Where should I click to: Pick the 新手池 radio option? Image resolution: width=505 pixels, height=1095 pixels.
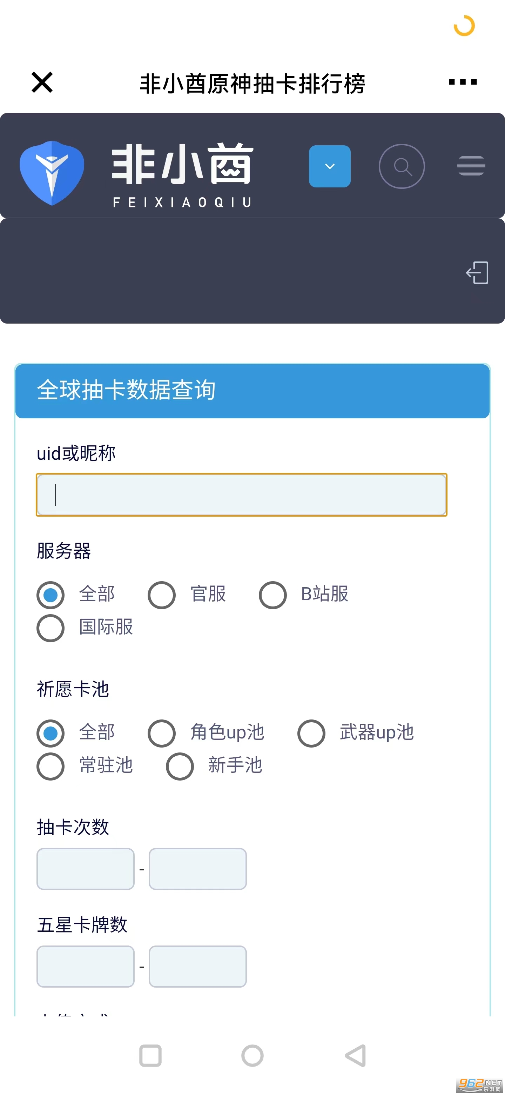click(180, 766)
